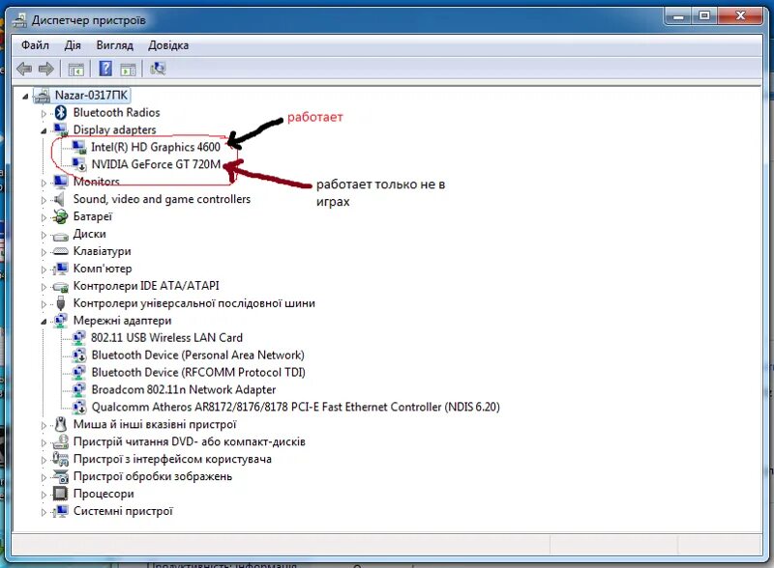Image resolution: width=774 pixels, height=568 pixels.
Task: Select Миша й інші вказівні пристрої label
Action: [x=155, y=424]
